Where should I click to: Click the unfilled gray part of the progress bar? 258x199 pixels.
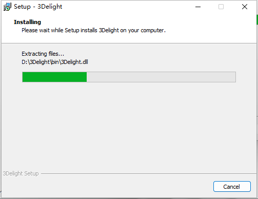161,77
